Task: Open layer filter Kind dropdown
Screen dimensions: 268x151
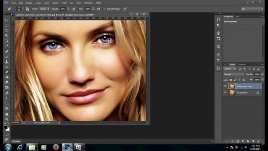Action: point(230,69)
